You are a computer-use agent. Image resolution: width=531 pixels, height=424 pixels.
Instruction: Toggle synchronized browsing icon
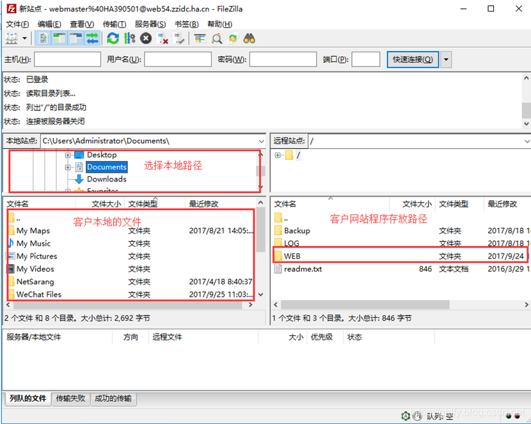[233, 38]
